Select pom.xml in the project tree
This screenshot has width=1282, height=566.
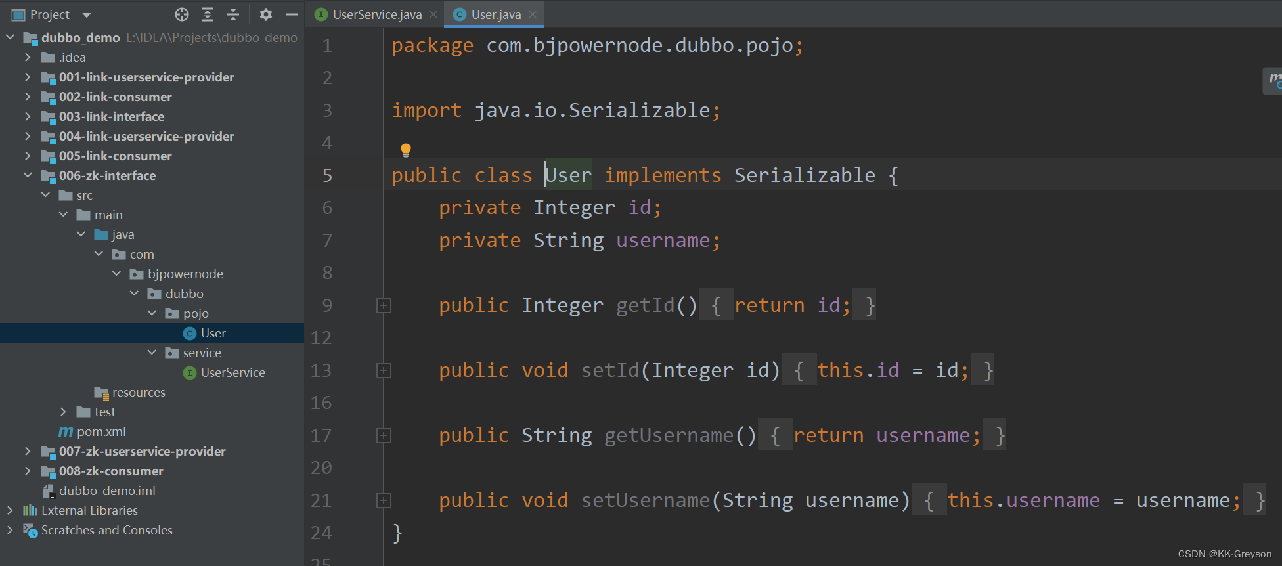pos(152,431)
